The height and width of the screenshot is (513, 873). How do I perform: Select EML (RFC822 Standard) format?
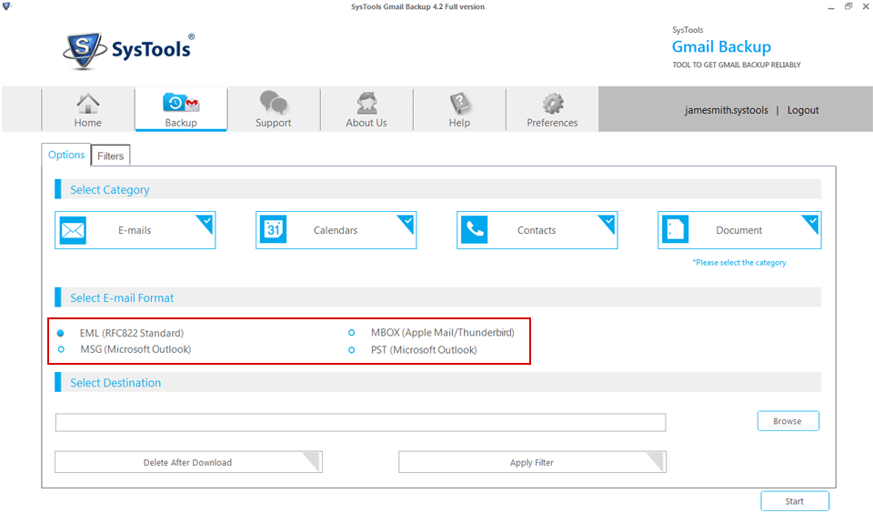tap(61, 333)
